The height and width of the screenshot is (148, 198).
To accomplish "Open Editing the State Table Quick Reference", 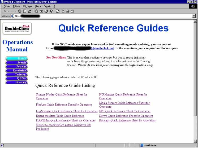I will coord(60,116).
